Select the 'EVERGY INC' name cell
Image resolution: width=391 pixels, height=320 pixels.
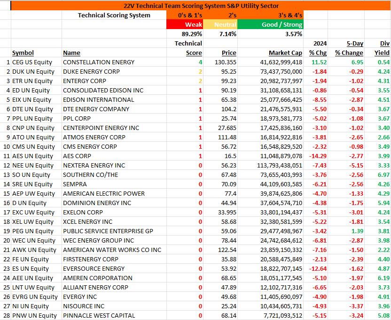[x=114, y=297]
